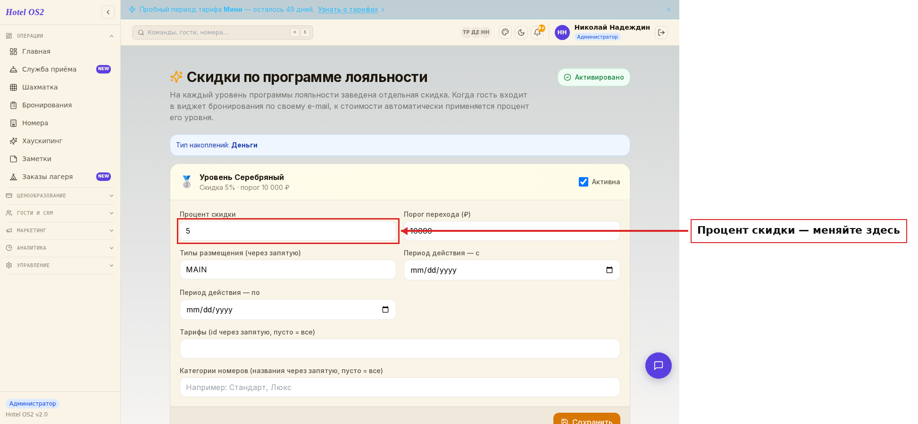Click the Период действия — по date field

point(288,310)
